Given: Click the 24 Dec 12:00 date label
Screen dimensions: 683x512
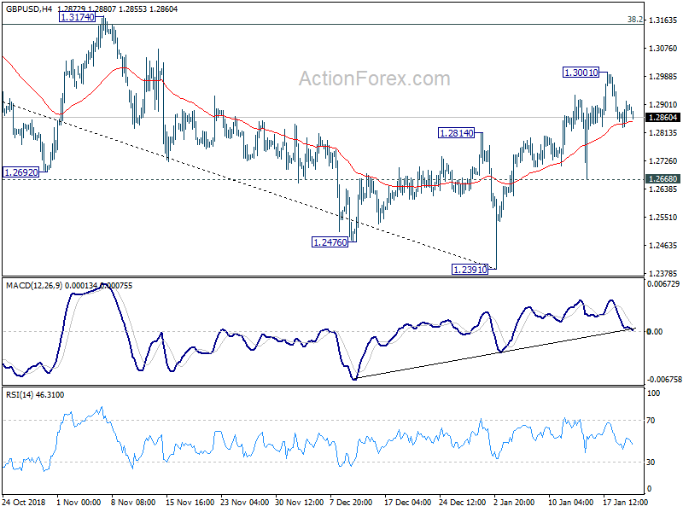Looking at the screenshot, I should [462, 502].
